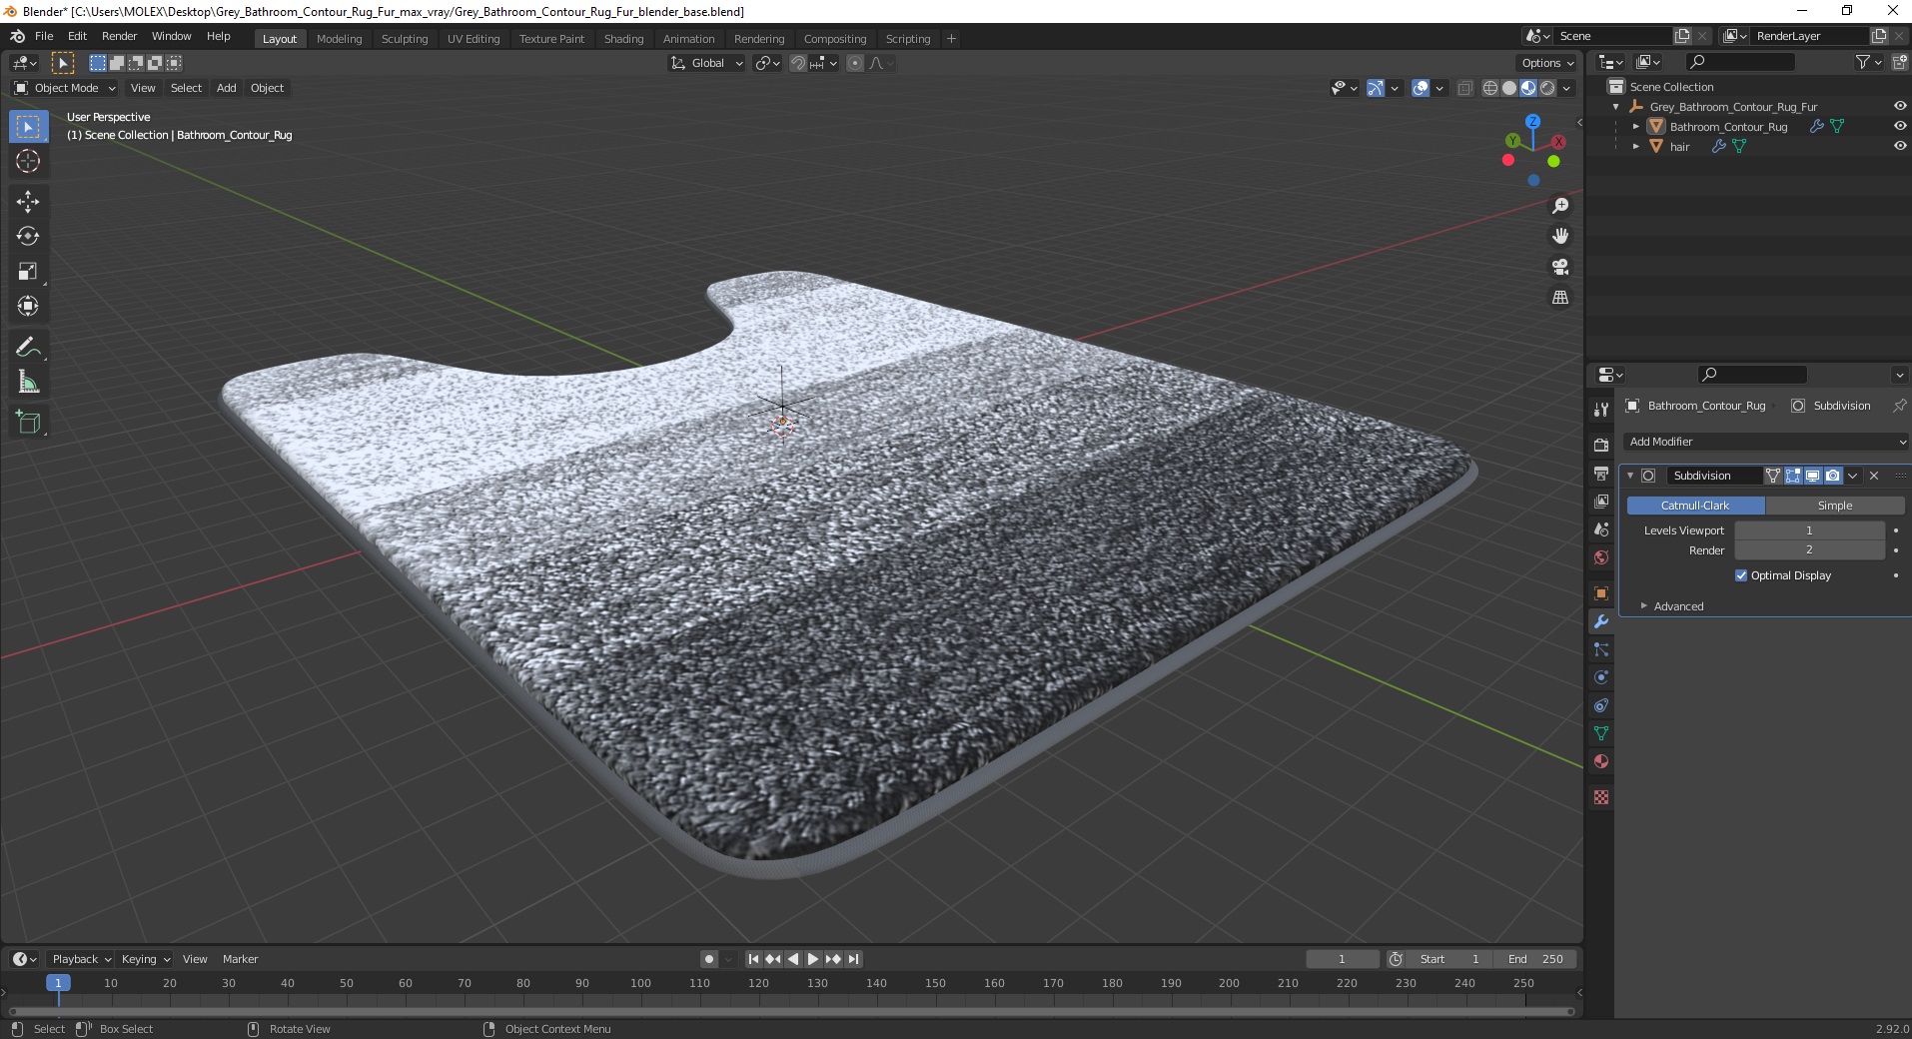Open the Scene properties tab

tap(1601, 528)
